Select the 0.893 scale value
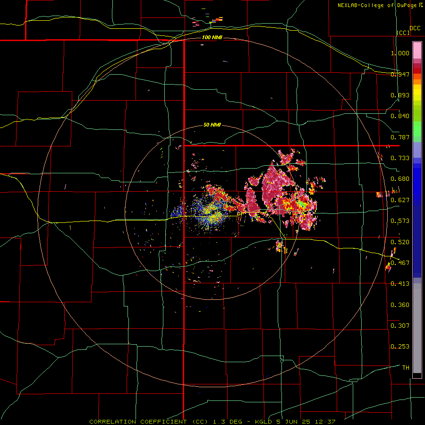 coord(400,95)
